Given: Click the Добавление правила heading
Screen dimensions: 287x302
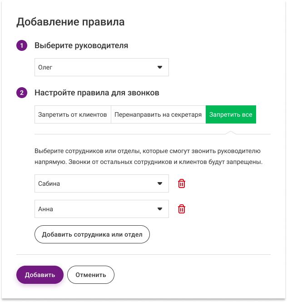Looking at the screenshot, I should tap(70, 22).
